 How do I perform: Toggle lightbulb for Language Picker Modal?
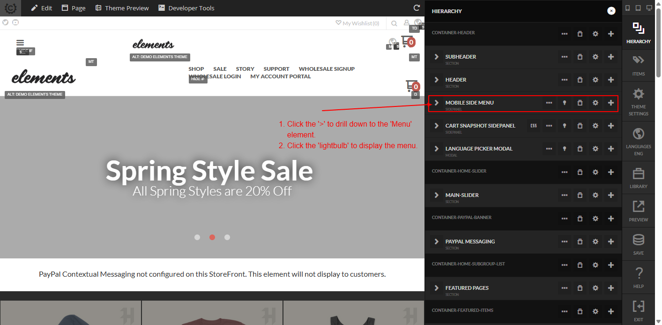coord(565,149)
